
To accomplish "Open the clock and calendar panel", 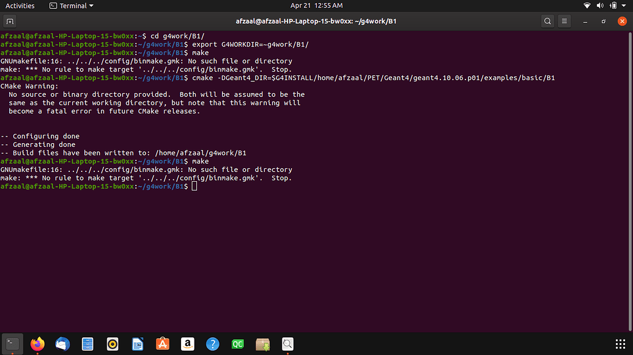I will click(317, 6).
